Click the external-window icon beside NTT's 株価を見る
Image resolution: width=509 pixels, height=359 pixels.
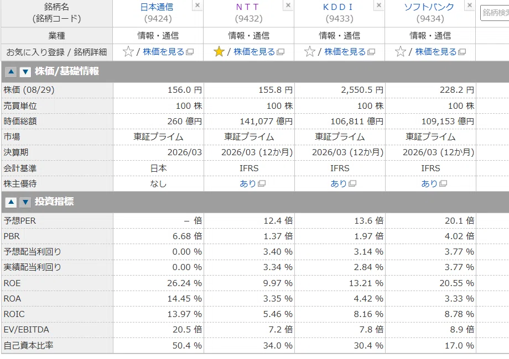click(x=281, y=52)
